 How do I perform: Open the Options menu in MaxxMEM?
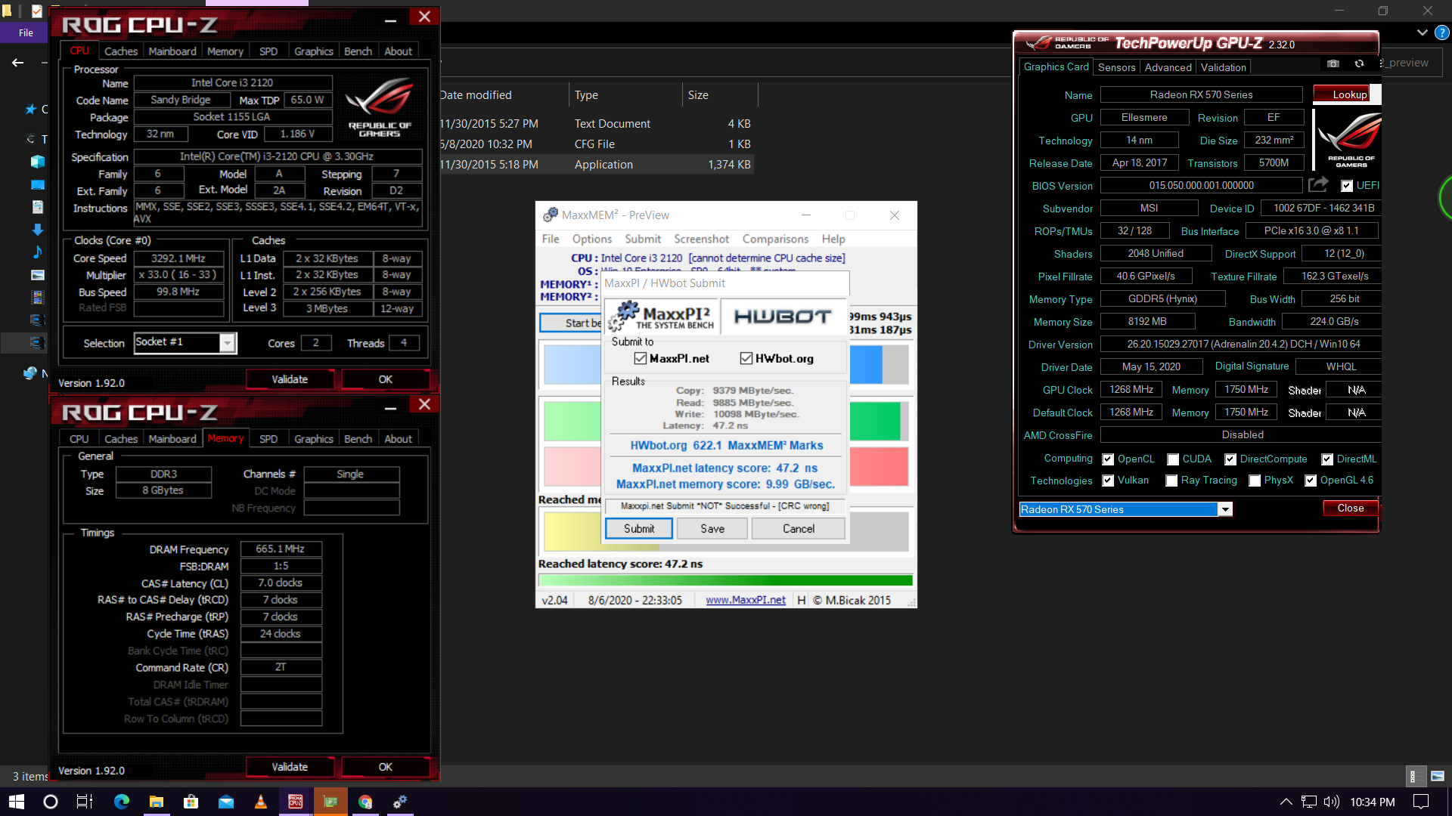[592, 239]
